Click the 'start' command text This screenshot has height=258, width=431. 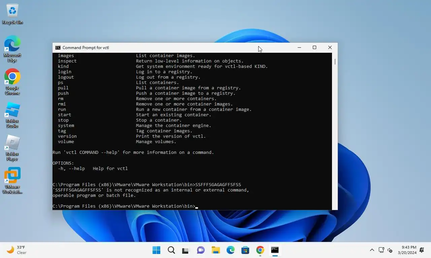[x=65, y=115]
